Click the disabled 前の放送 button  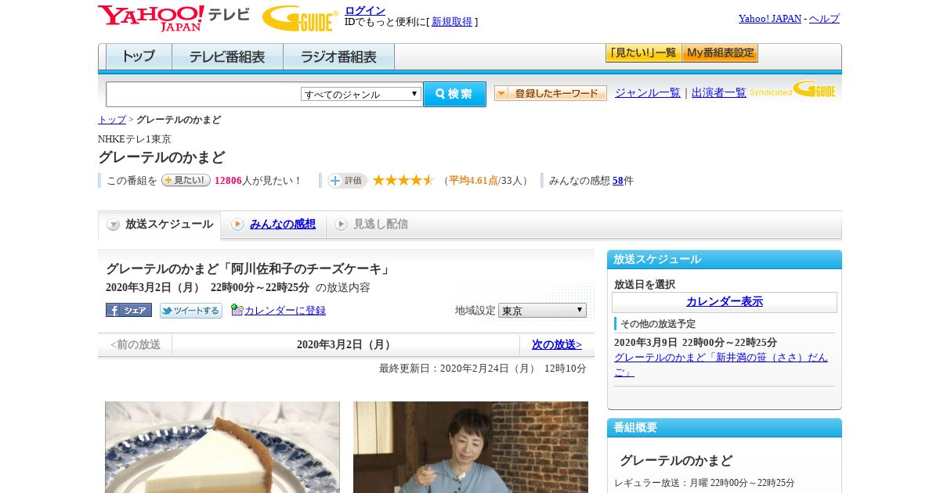click(135, 345)
